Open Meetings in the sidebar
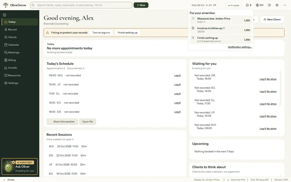Screen dimensions: 291x182 pyautogui.click(x=20, y=52)
